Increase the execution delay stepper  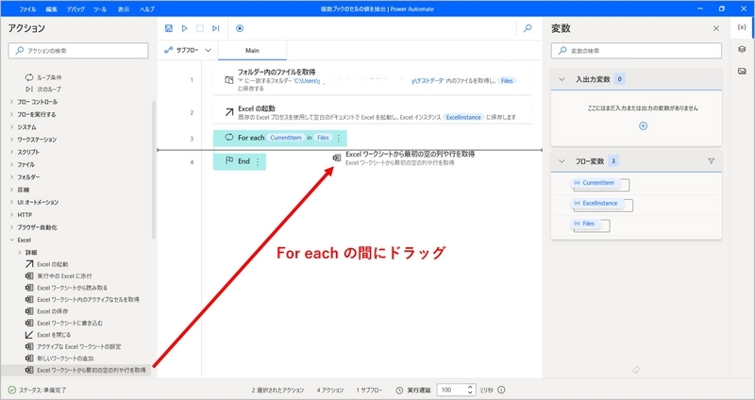tap(470, 387)
